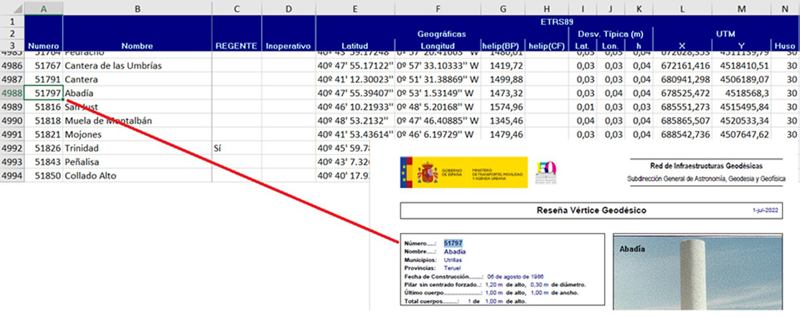
Task: Select column A header
Action: tap(43, 8)
